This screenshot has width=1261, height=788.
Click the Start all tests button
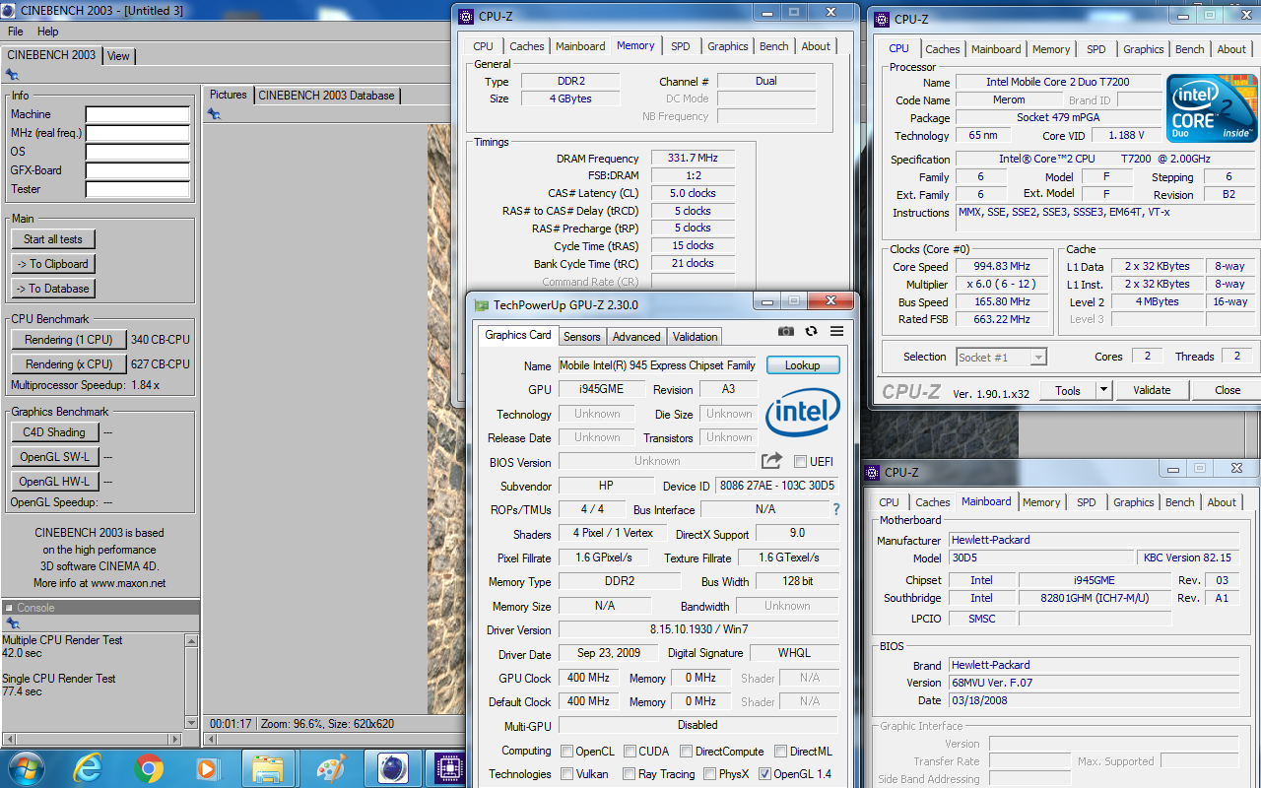(x=53, y=239)
